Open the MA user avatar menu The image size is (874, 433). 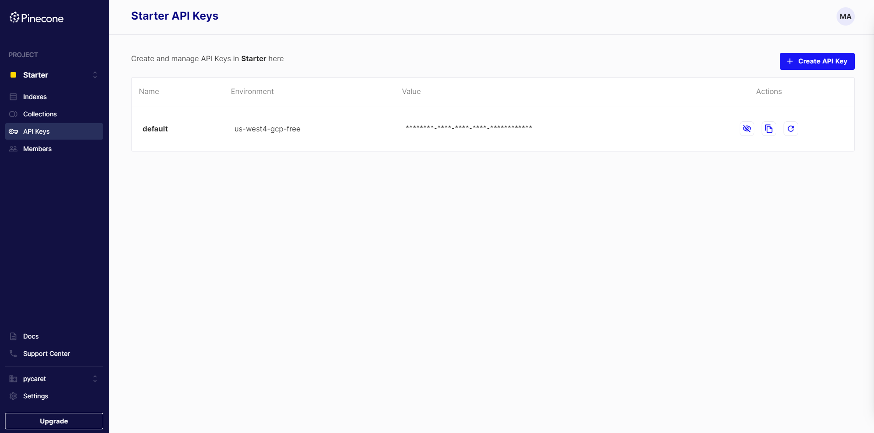coord(846,16)
